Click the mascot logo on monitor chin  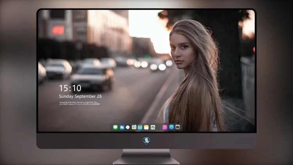point(146,141)
